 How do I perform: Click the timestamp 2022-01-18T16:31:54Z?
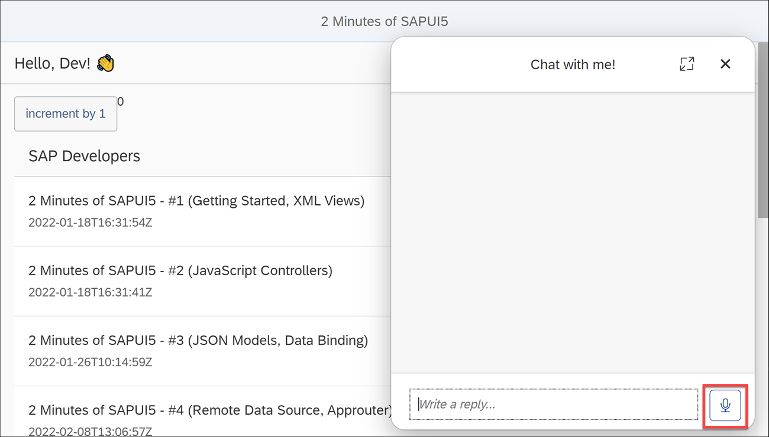90,223
